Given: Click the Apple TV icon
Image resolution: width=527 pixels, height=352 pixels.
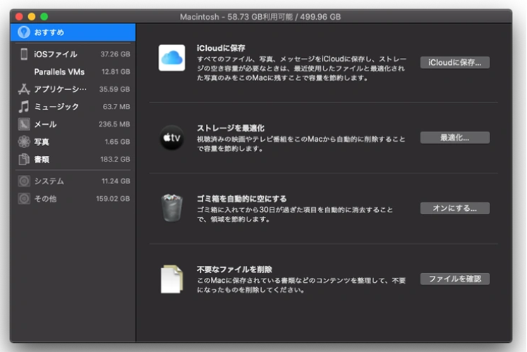Looking at the screenshot, I should point(171,138).
